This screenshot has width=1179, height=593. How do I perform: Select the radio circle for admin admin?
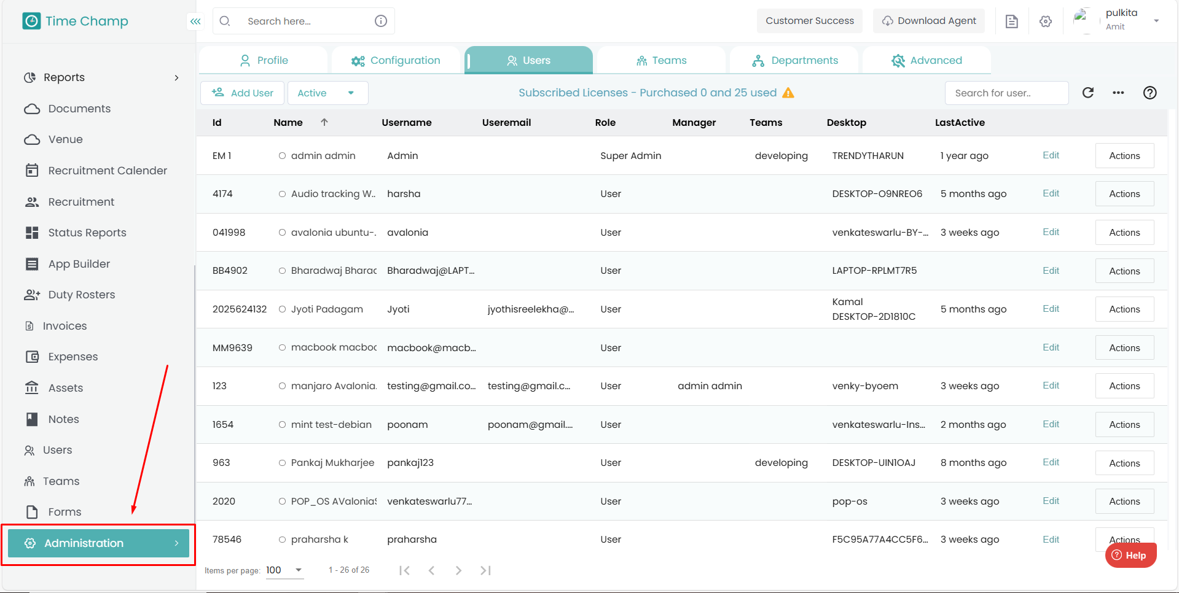point(282,156)
